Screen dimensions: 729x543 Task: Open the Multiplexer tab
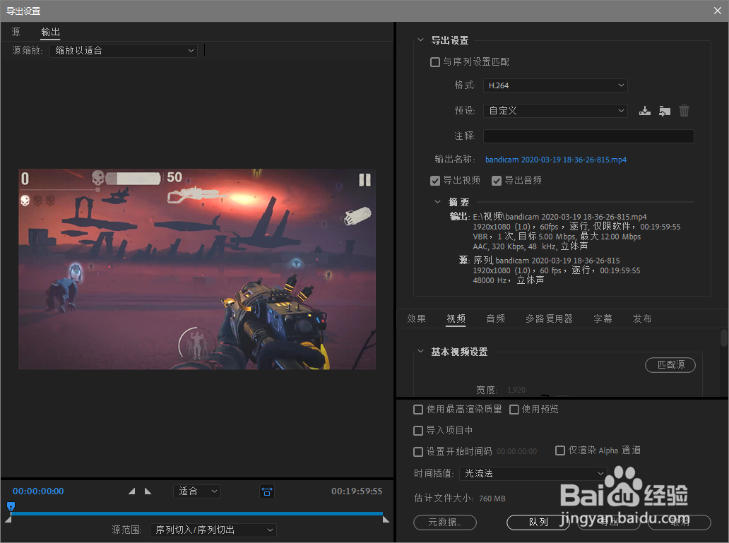(549, 318)
